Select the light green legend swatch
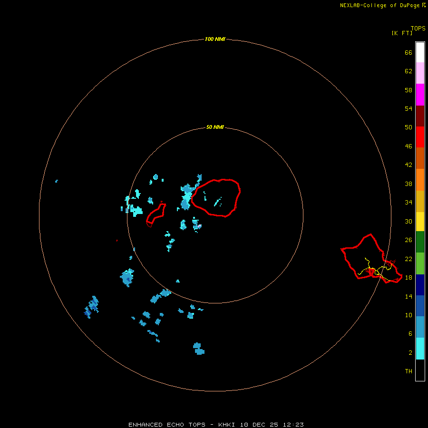428x428 pixels. pos(420,263)
